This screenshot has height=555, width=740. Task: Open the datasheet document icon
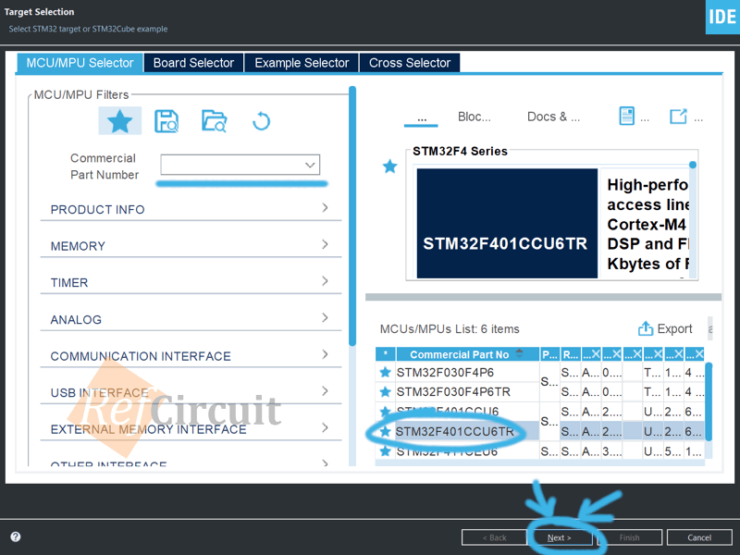click(627, 117)
